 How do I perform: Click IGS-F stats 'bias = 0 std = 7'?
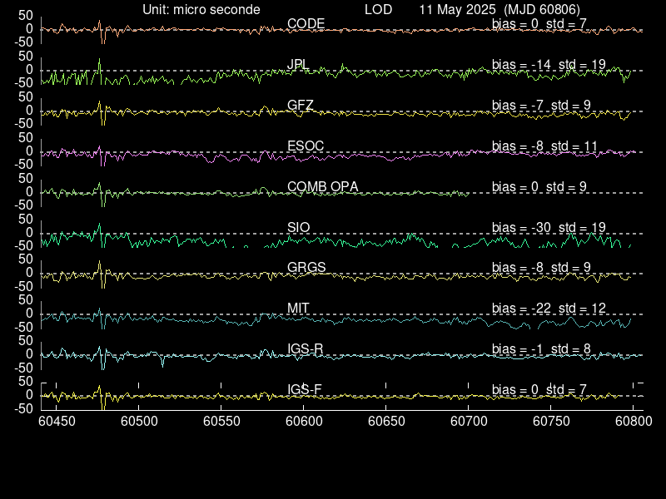[x=539, y=389]
